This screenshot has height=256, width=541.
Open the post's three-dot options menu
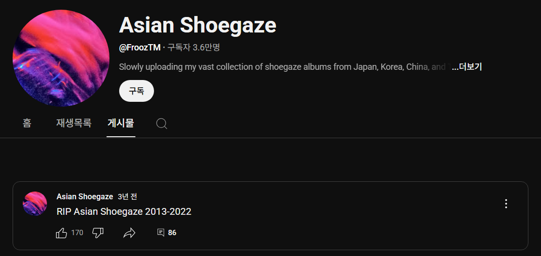pyautogui.click(x=506, y=204)
